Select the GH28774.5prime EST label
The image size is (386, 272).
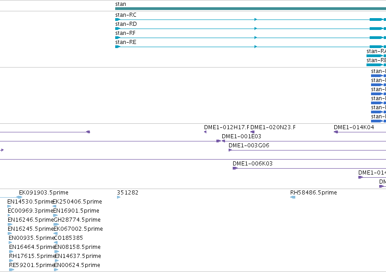pos(77,220)
